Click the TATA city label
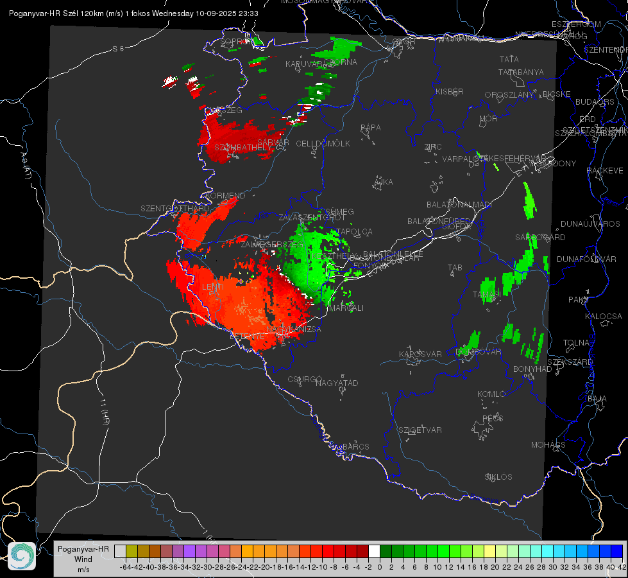This screenshot has height=578, width=628. [x=509, y=59]
